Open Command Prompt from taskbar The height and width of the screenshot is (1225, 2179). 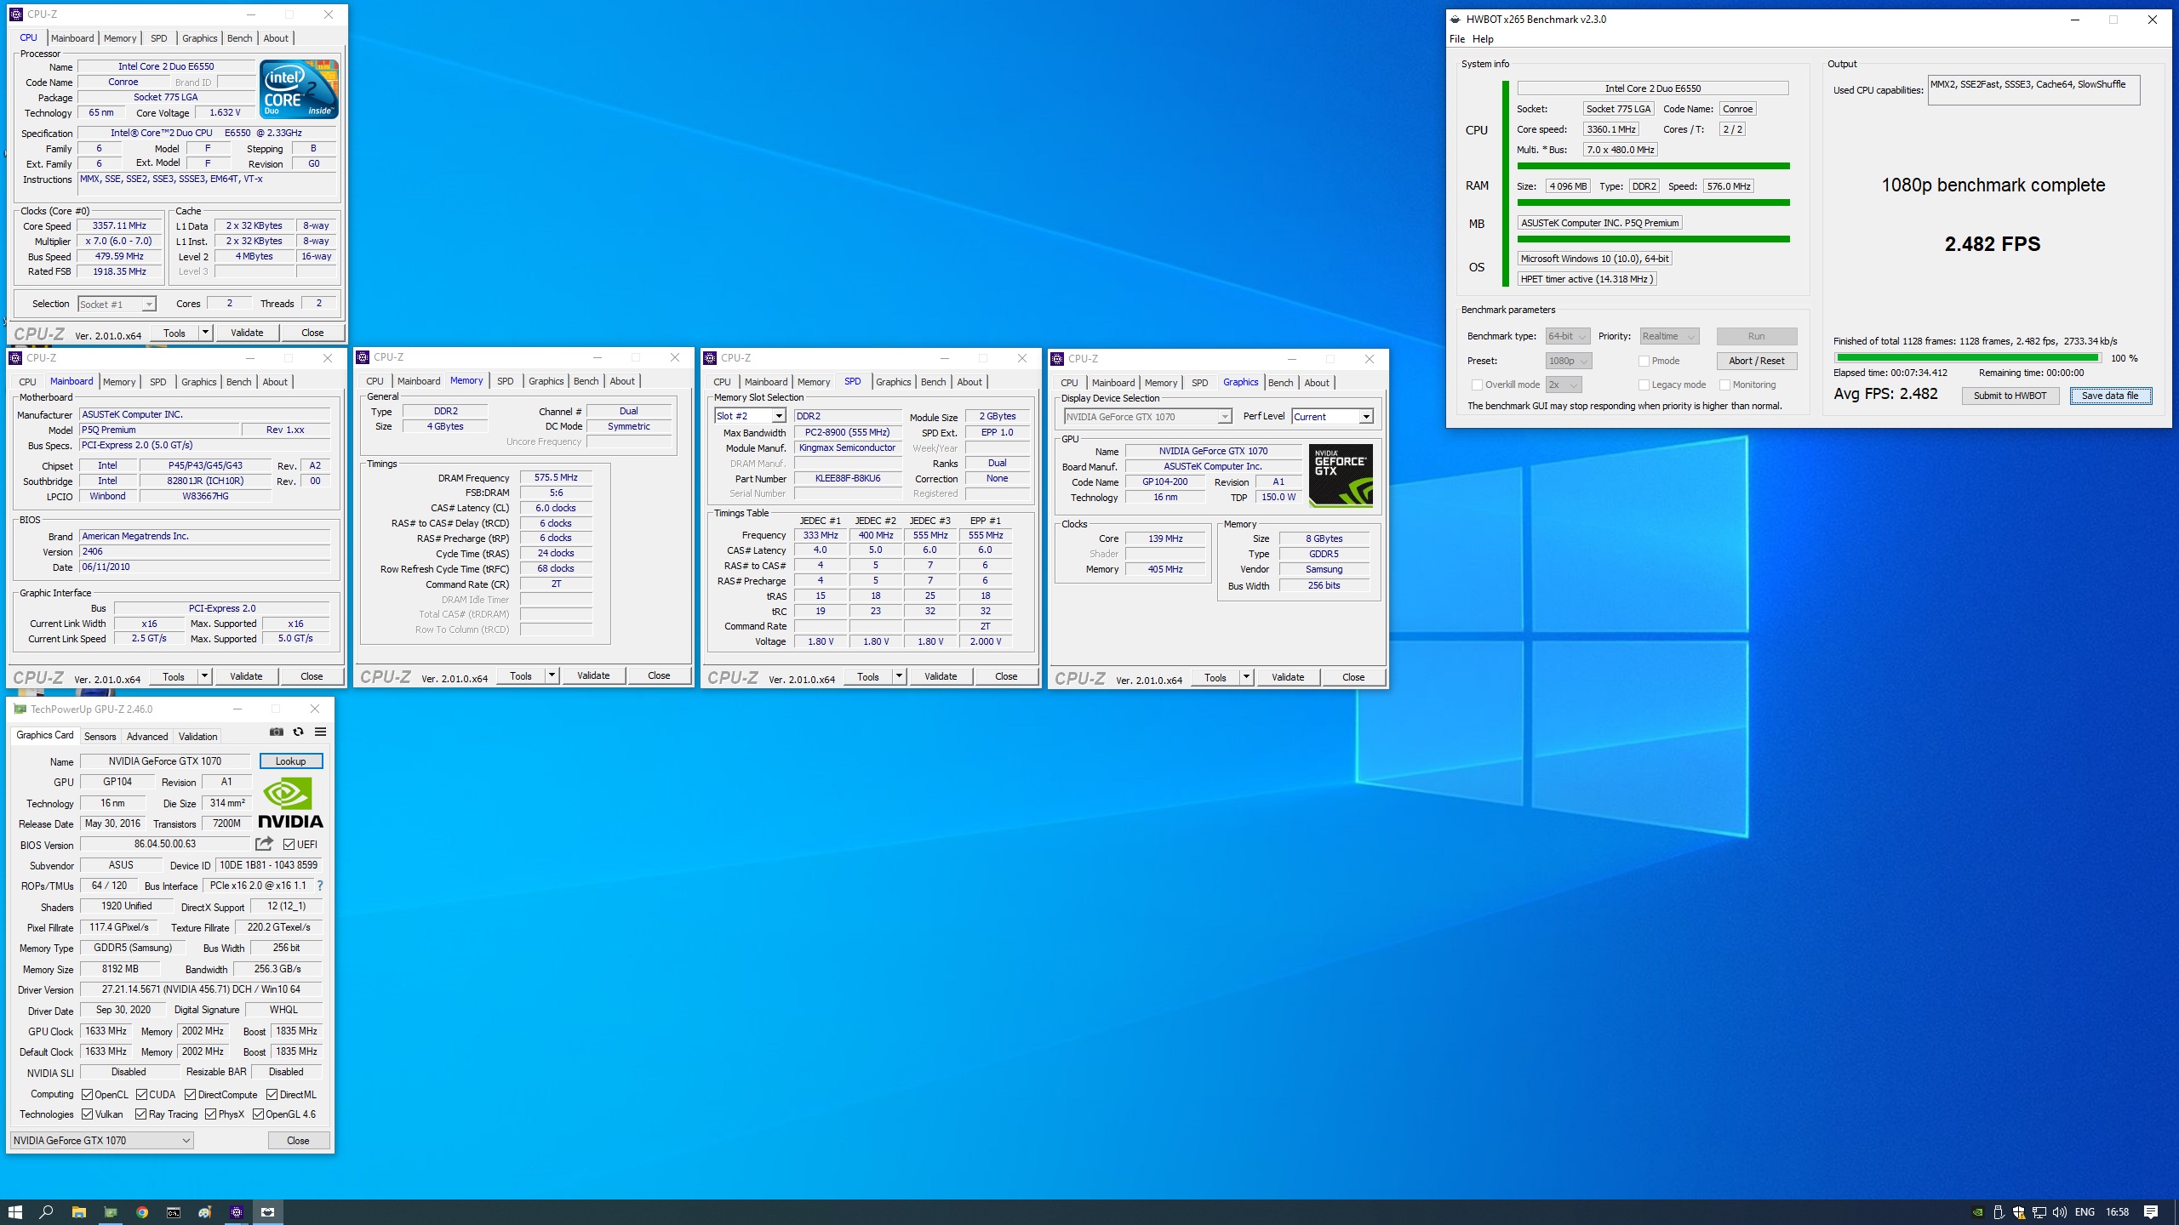174,1212
